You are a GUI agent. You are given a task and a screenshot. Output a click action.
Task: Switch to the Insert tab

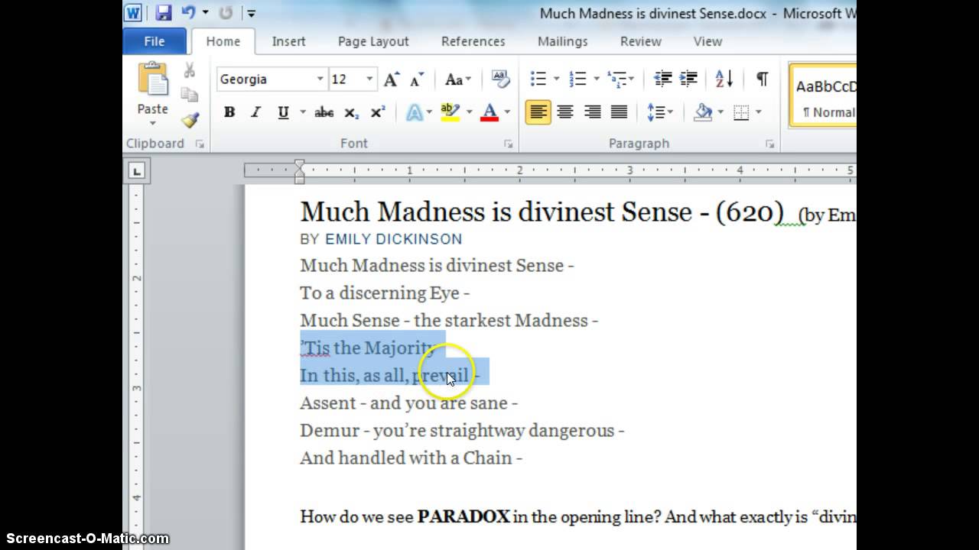click(288, 41)
